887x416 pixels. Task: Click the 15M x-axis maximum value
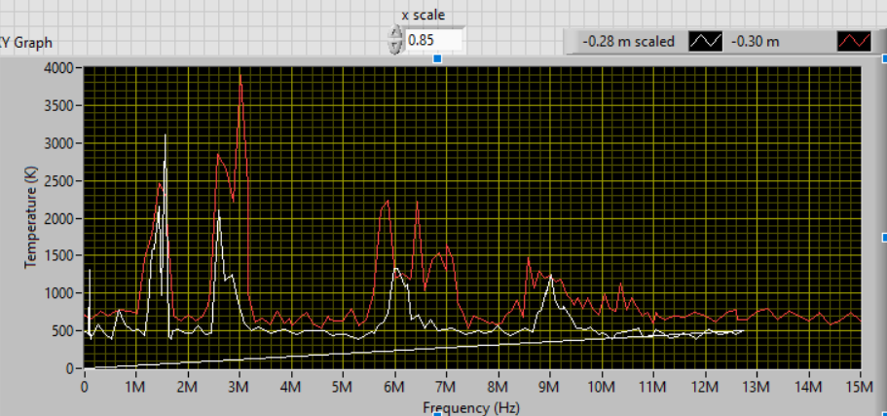(860, 387)
